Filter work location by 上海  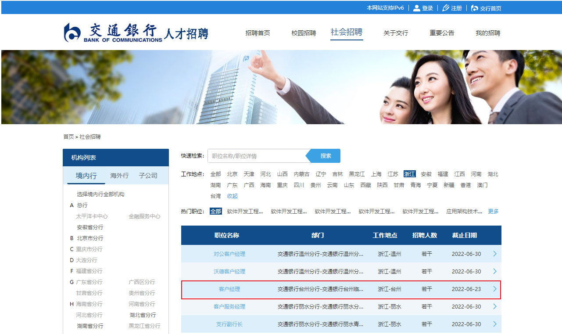376,174
